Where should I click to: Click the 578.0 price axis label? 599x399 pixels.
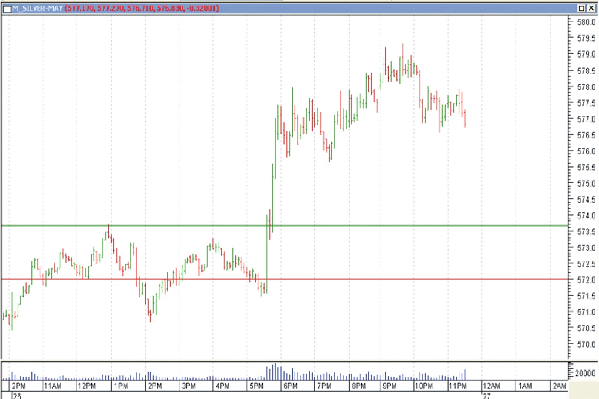[x=586, y=87]
